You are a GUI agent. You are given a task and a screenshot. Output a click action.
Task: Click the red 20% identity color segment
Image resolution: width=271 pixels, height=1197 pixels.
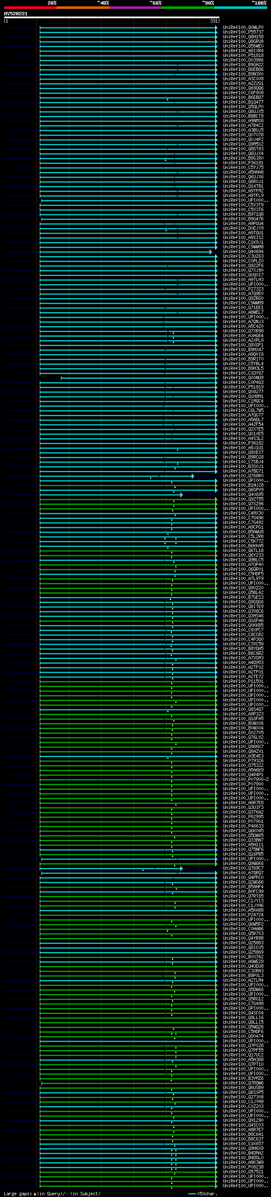[30, 8]
